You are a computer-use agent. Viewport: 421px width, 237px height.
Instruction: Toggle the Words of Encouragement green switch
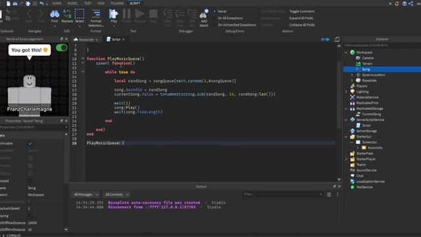coord(61,48)
